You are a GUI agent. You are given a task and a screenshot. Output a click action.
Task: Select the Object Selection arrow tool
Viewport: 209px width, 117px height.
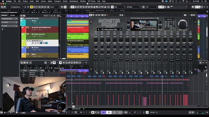[x=72, y=7]
